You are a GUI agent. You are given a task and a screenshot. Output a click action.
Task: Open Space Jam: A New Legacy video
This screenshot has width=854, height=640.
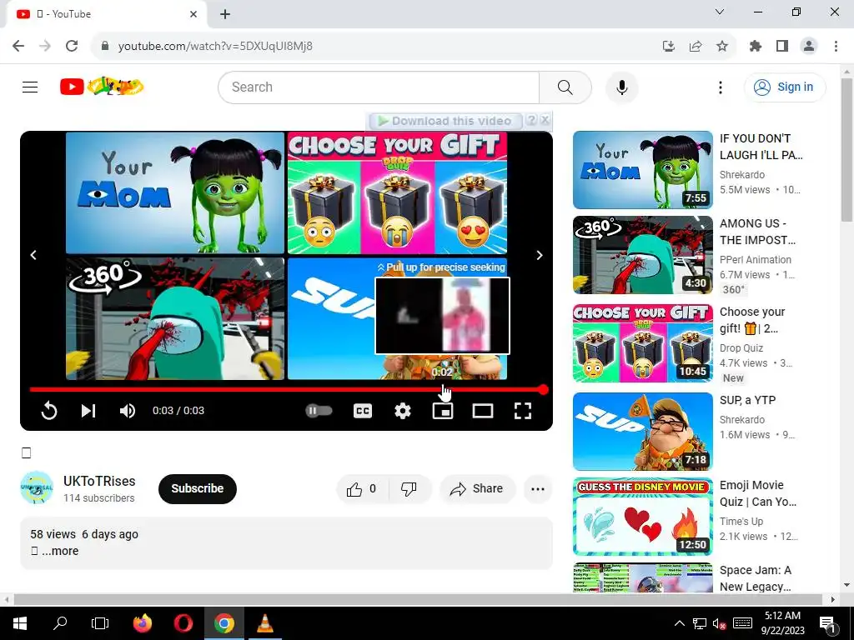point(643,578)
